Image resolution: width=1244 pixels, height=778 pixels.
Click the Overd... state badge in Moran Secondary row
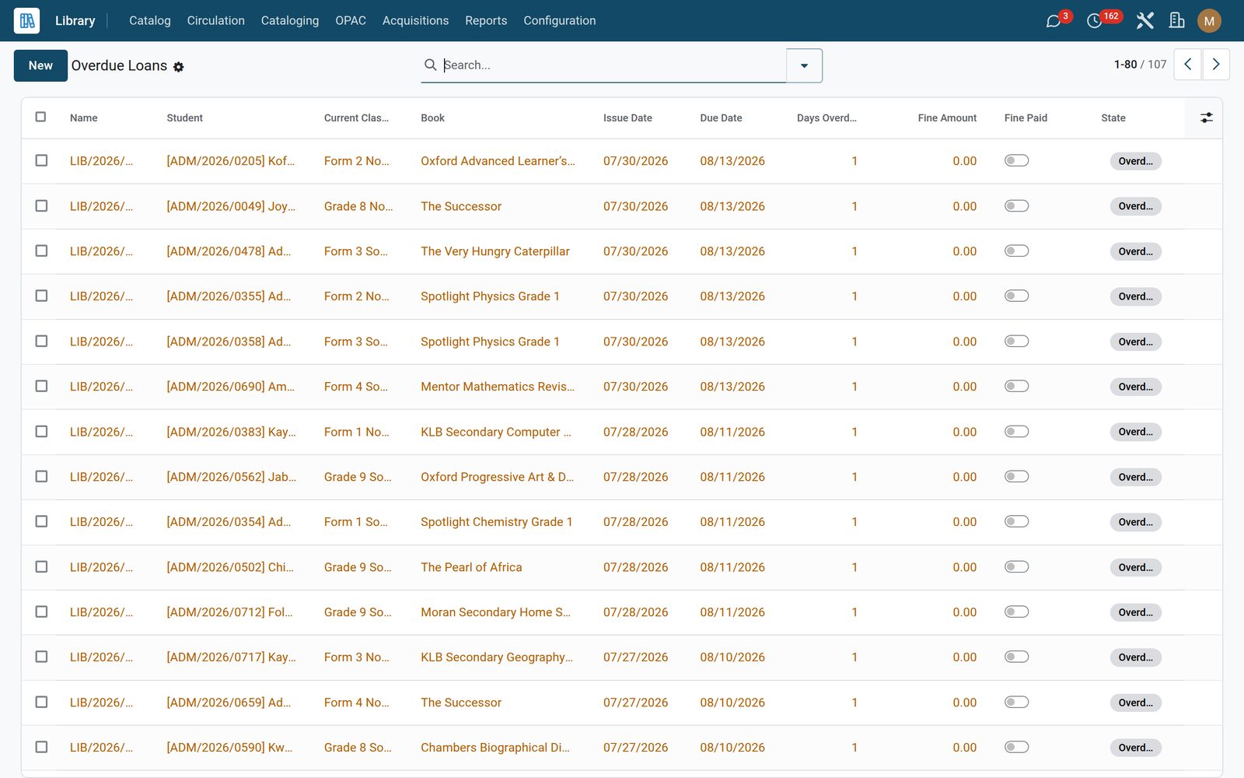(x=1135, y=612)
